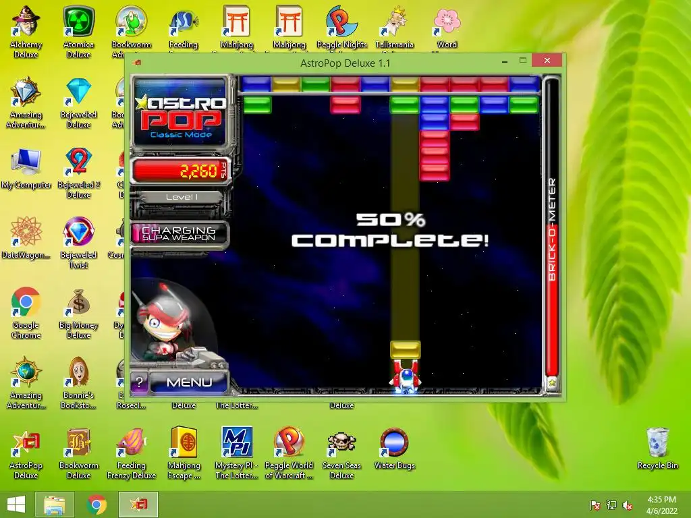The height and width of the screenshot is (518, 691).
Task: Open the Peggle World of Warcraft icon
Action: (x=289, y=454)
